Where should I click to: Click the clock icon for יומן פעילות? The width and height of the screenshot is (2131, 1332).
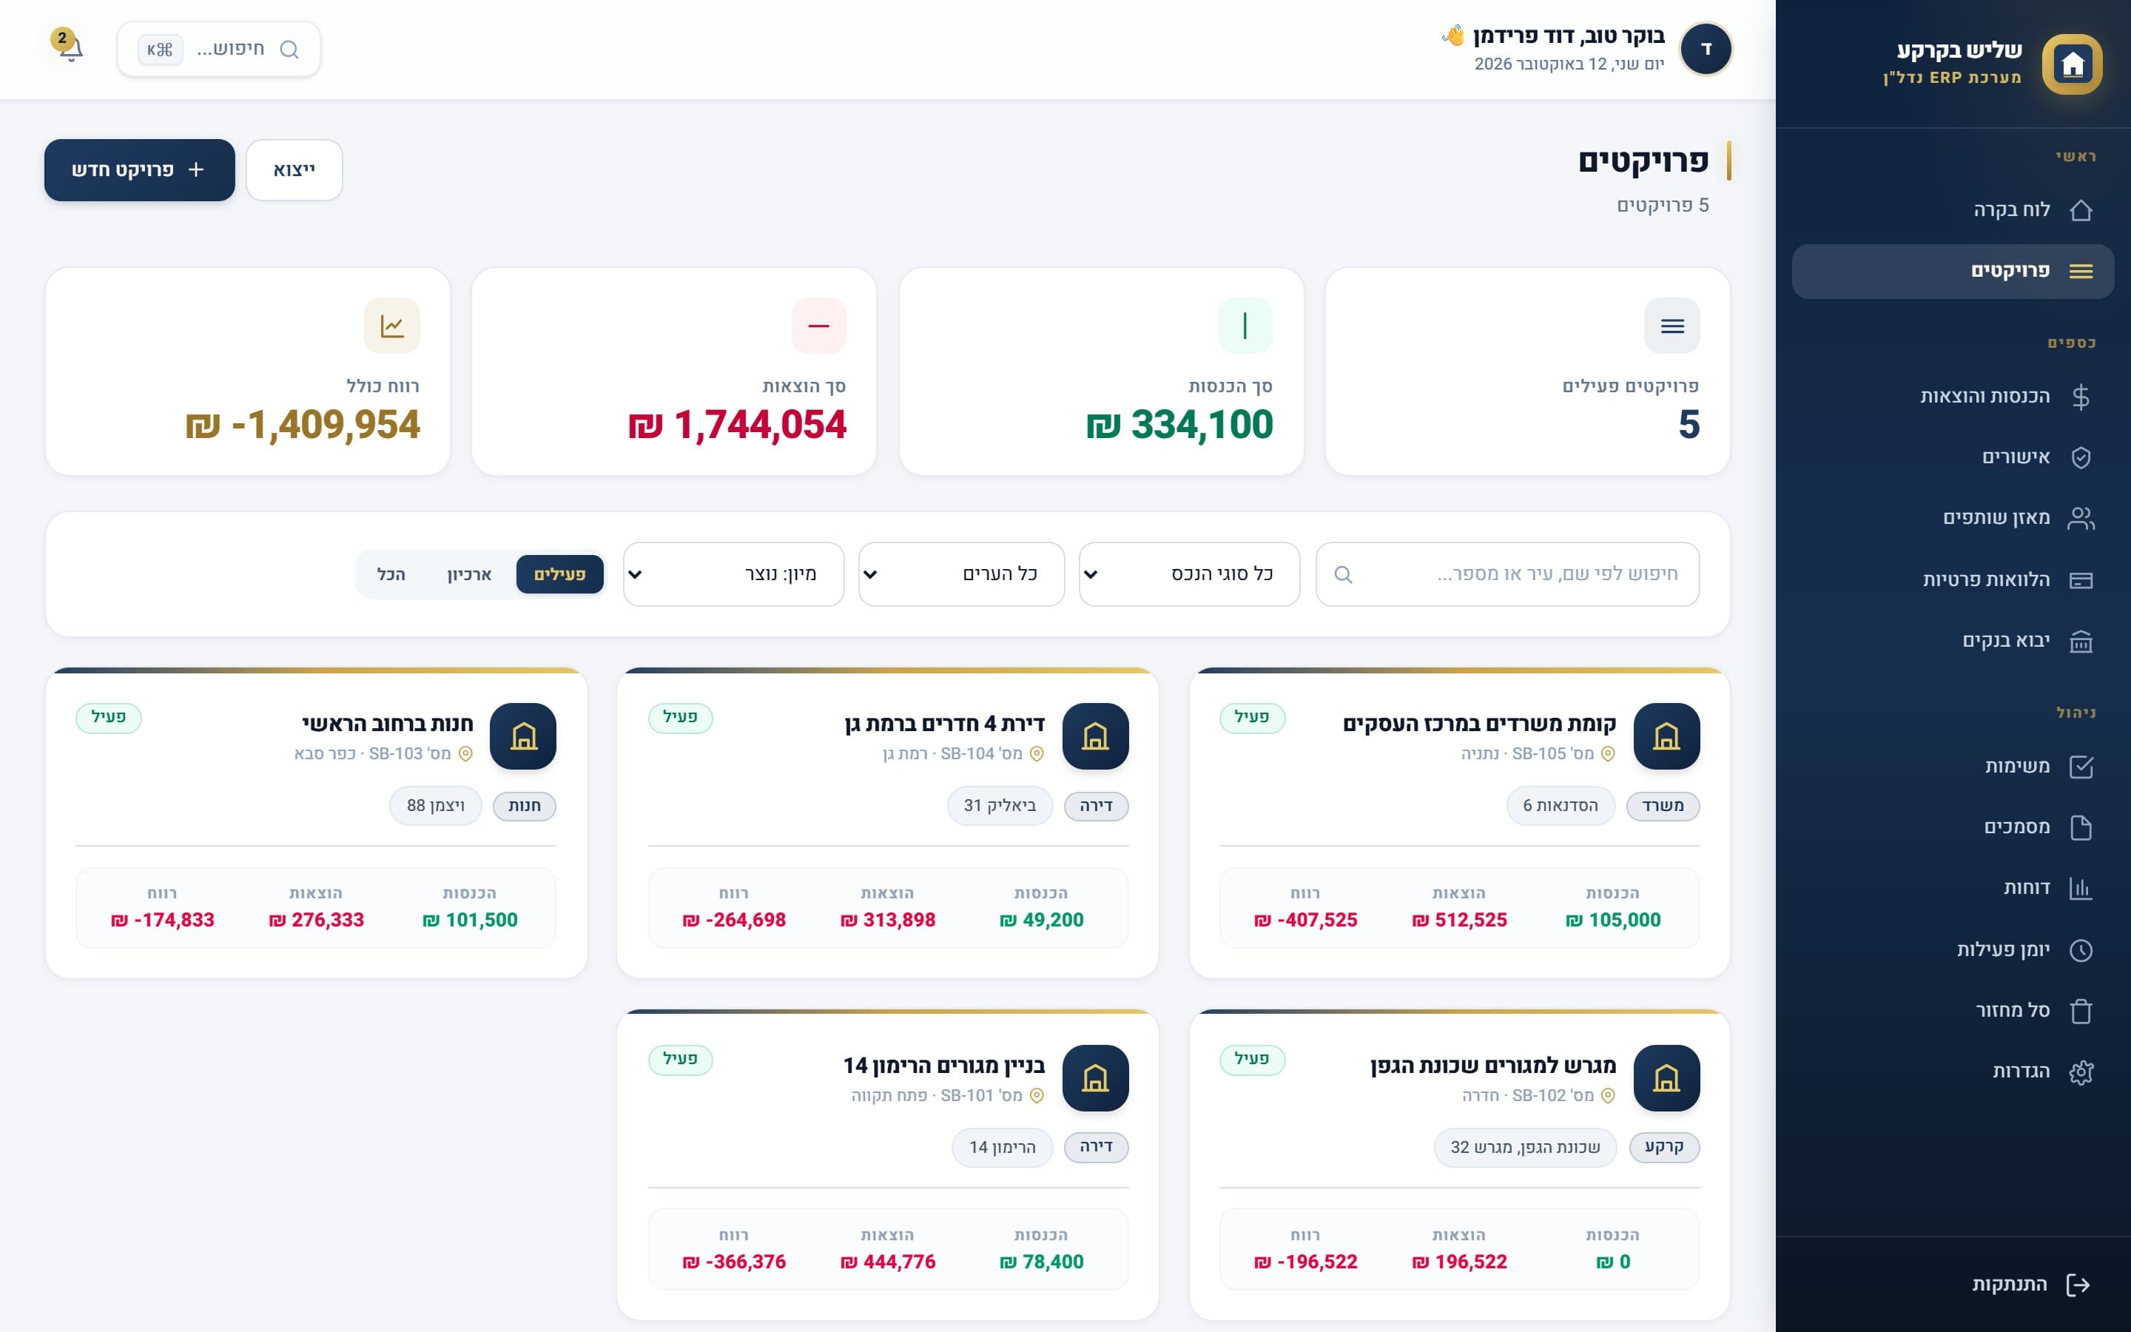point(2081,949)
